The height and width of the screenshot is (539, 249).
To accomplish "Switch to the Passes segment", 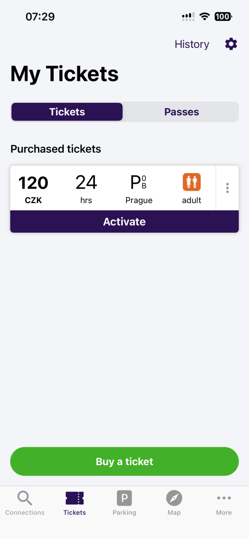I will pyautogui.click(x=182, y=112).
